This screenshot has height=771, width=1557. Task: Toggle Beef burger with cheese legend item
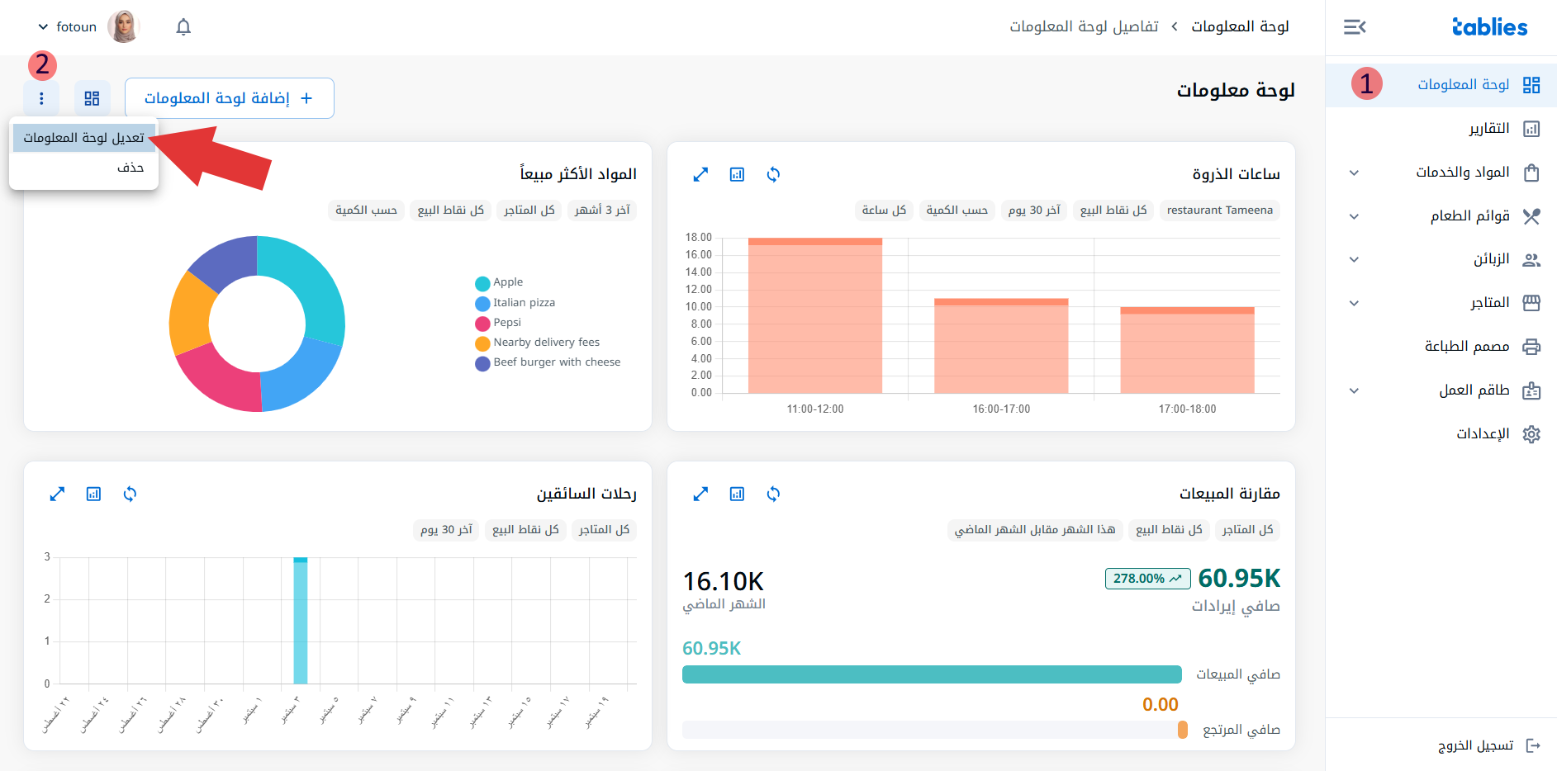tap(548, 362)
